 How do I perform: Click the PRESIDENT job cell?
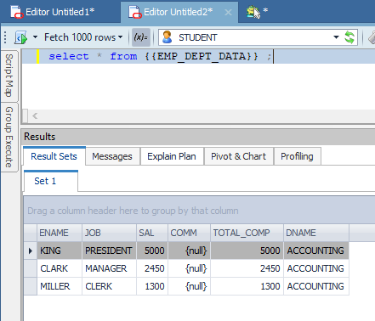click(x=109, y=251)
